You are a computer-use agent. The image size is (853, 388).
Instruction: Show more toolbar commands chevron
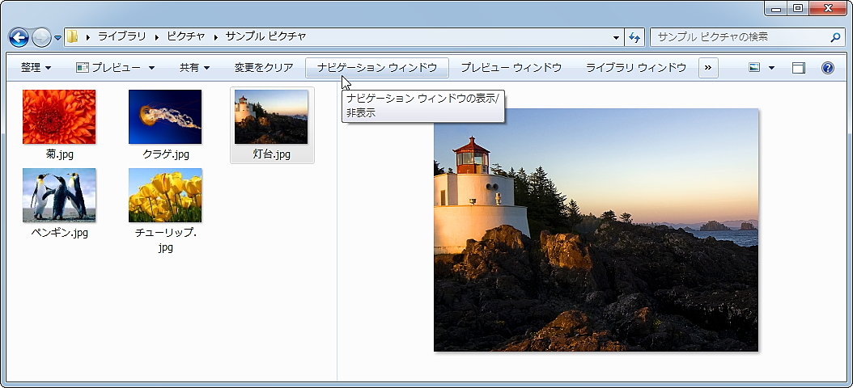point(708,68)
